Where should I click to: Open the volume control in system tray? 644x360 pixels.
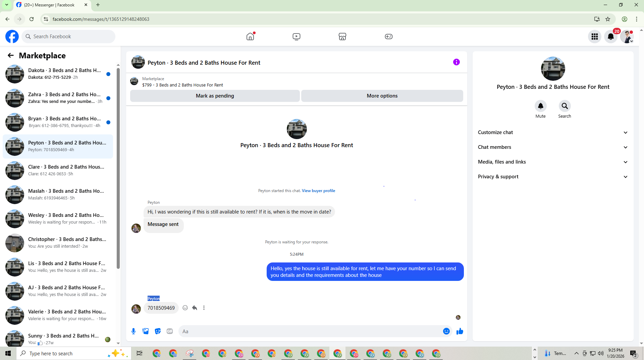[x=601, y=353]
